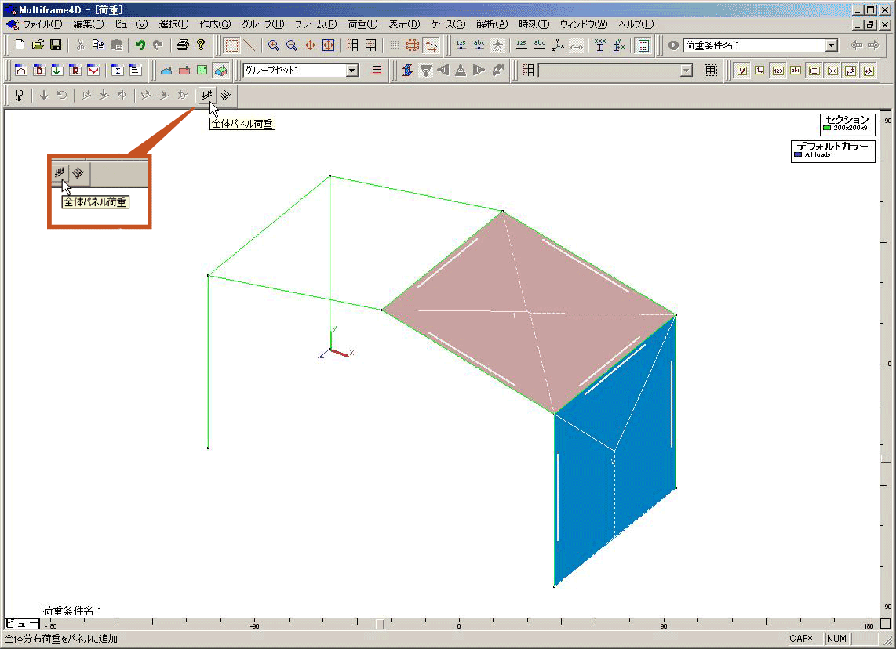This screenshot has height=649, width=896.
Task: Open the ケース(C) menu
Action: point(447,24)
